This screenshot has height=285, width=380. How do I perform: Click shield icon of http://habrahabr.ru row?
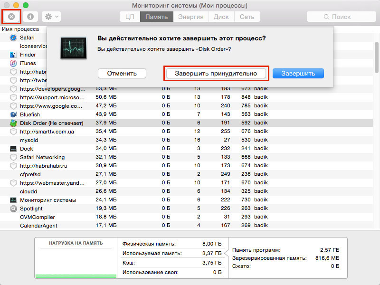[13, 166]
